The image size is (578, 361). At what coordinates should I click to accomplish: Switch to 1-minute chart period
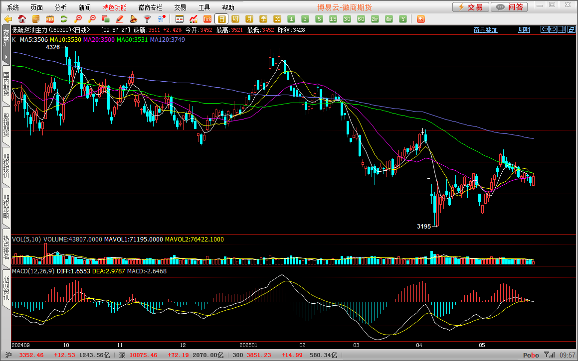291,19
